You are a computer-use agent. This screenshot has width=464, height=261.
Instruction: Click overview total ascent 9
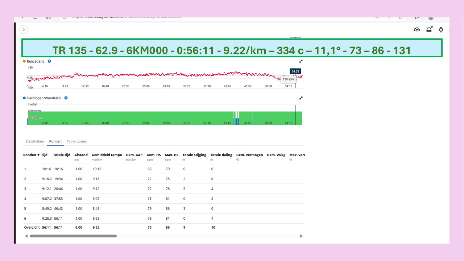coord(184,227)
